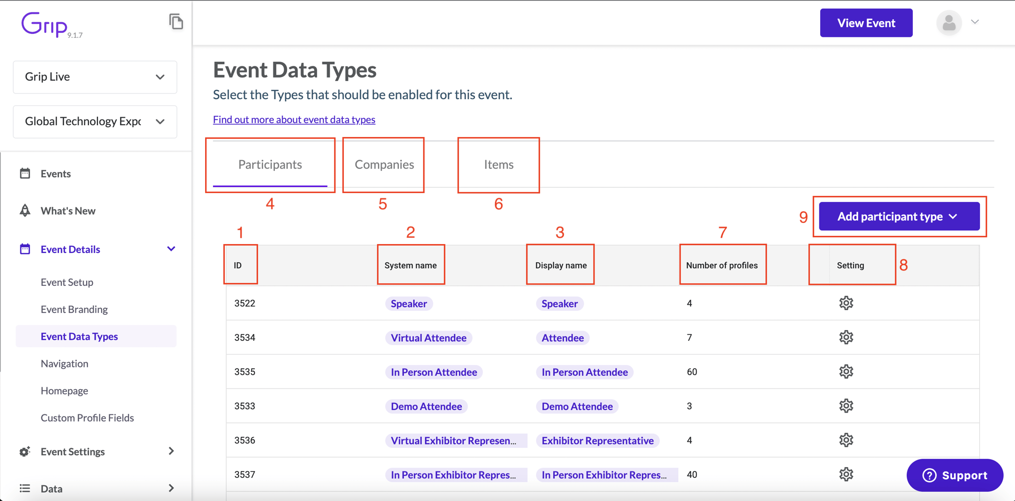The image size is (1015, 501).
Task: Click the What's New bell icon
Action: pyautogui.click(x=26, y=210)
